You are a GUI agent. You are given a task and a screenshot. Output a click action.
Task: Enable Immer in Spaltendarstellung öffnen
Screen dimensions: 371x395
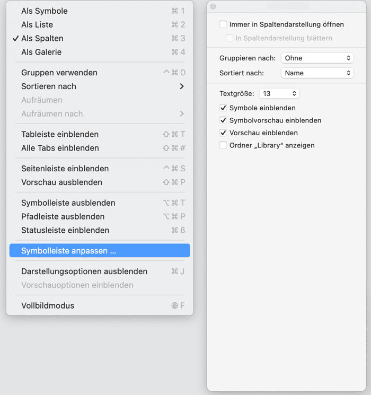click(224, 24)
